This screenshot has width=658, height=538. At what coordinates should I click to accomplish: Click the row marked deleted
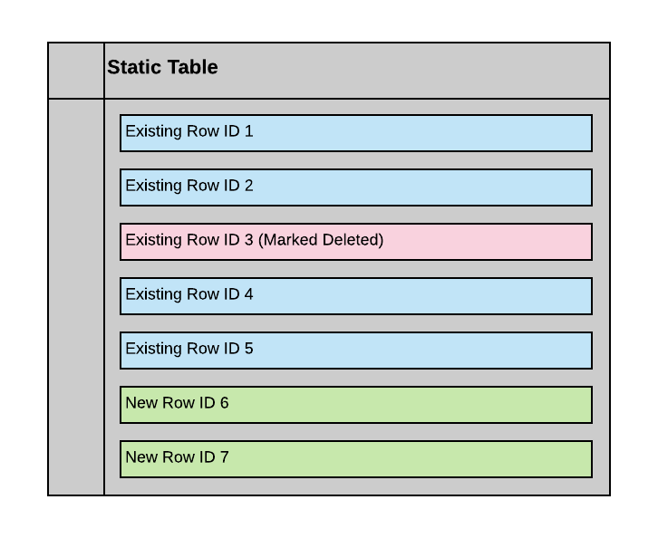(x=355, y=242)
